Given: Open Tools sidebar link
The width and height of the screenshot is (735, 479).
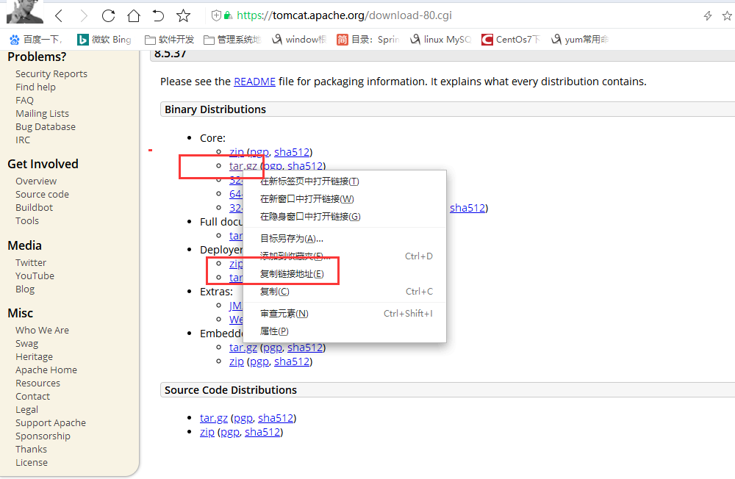Looking at the screenshot, I should click(26, 220).
